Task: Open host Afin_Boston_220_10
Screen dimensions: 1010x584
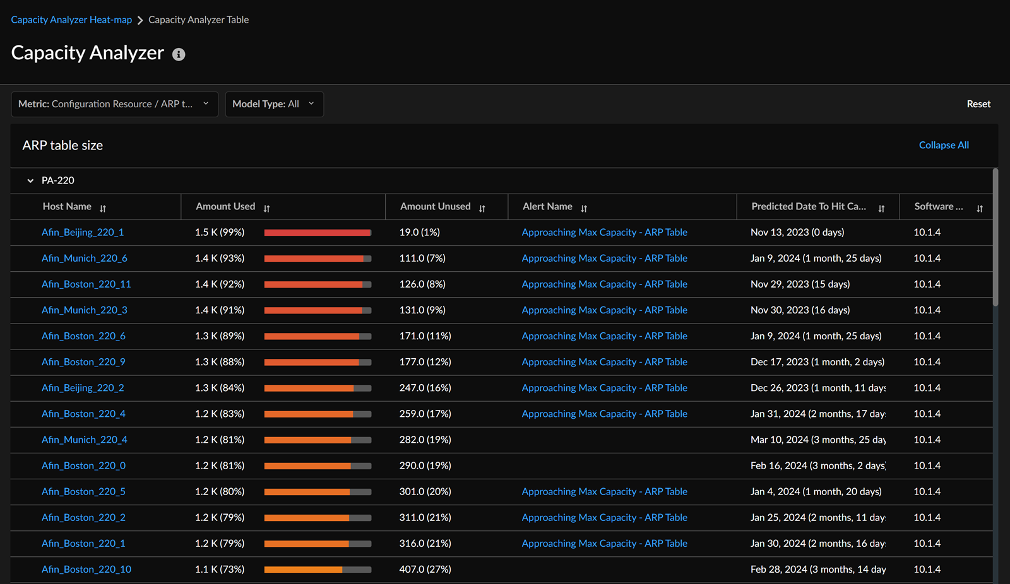Action: coord(86,569)
